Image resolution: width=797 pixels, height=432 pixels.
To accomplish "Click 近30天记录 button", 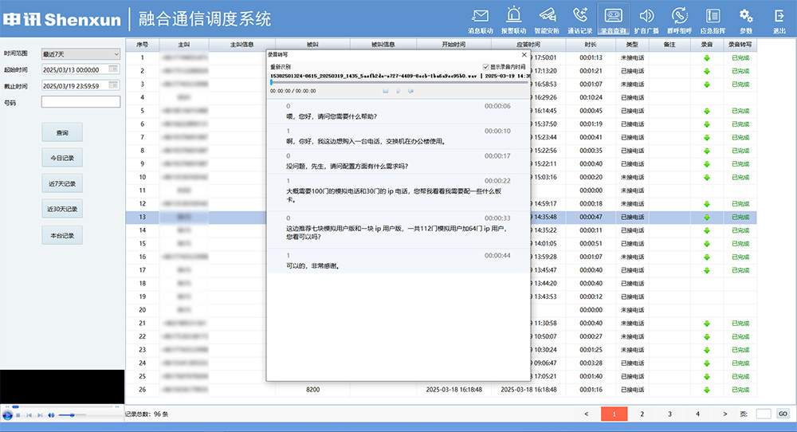I will pyautogui.click(x=62, y=209).
